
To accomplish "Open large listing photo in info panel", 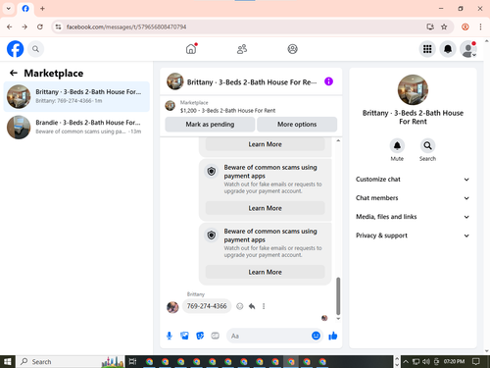I will tap(413, 90).
